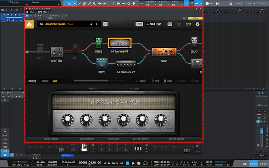This screenshot has height=168, width=269.
Task: Click the record button in transport
Action: click(139, 163)
